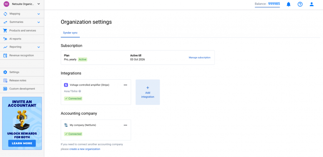Click the create a new organization link
Image resolution: width=323 pixels, height=157 pixels.
85,149
